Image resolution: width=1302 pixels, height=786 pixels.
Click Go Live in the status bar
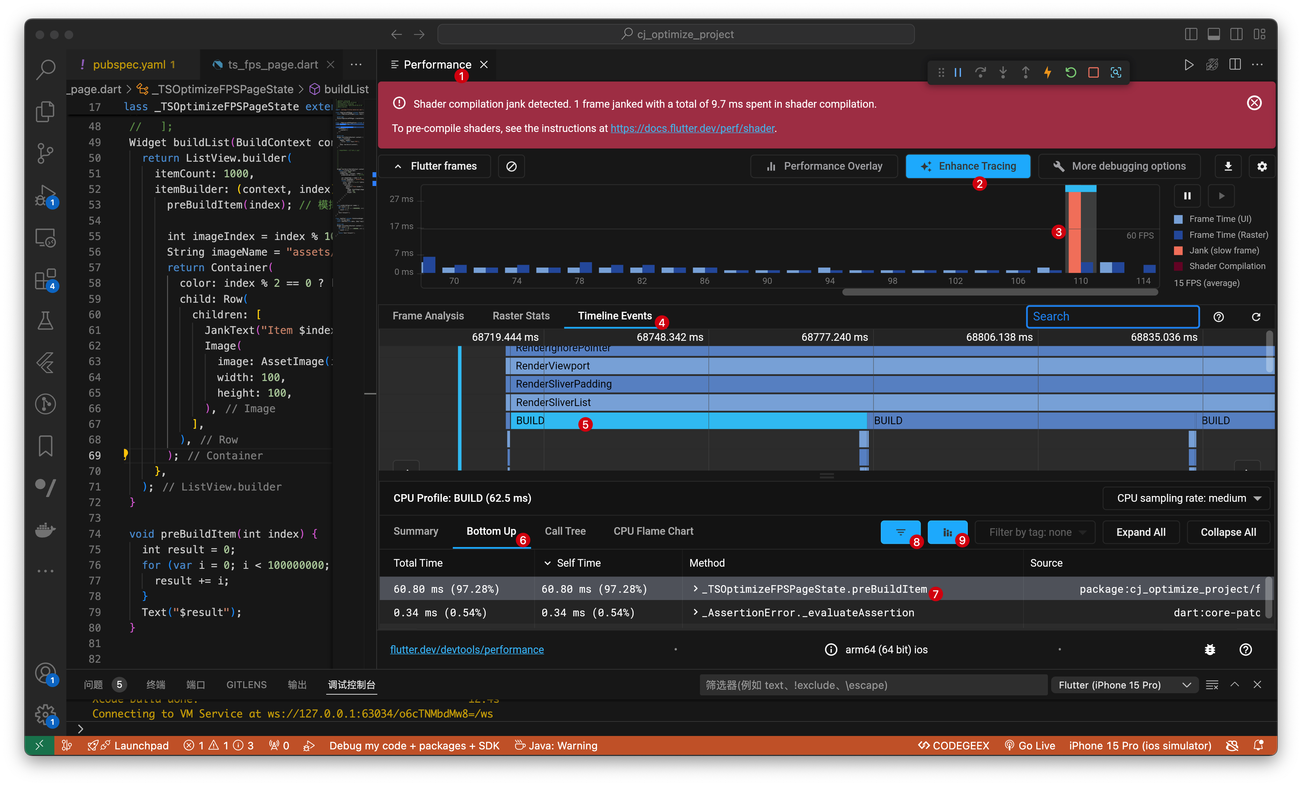[1030, 745]
